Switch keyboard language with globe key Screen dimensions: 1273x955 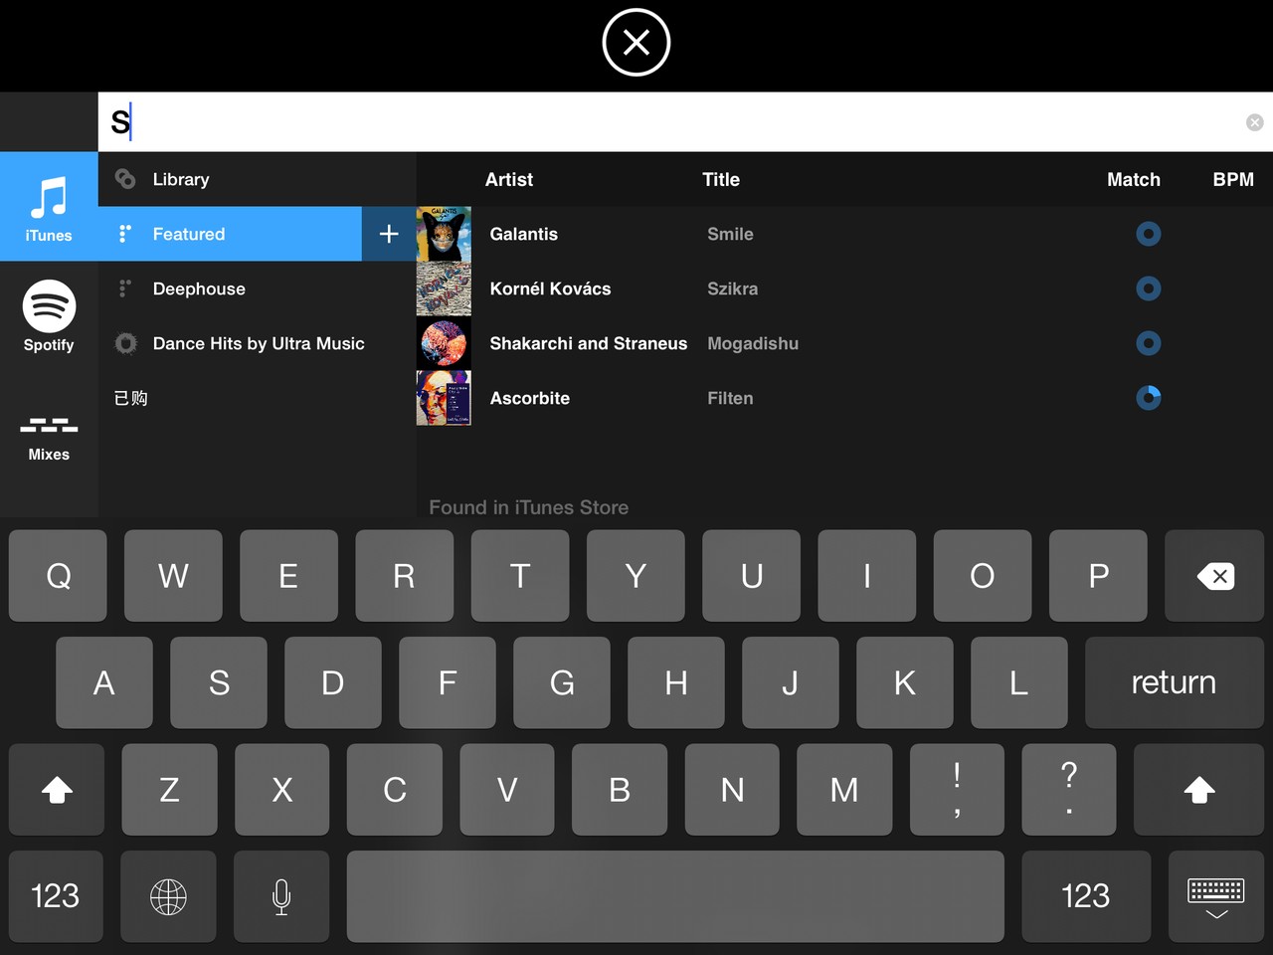pos(168,896)
